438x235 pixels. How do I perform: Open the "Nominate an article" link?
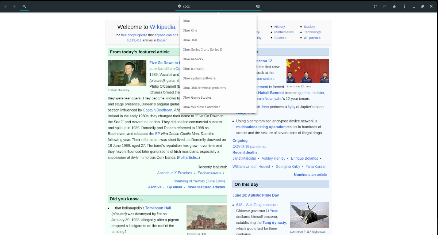pos(311,175)
